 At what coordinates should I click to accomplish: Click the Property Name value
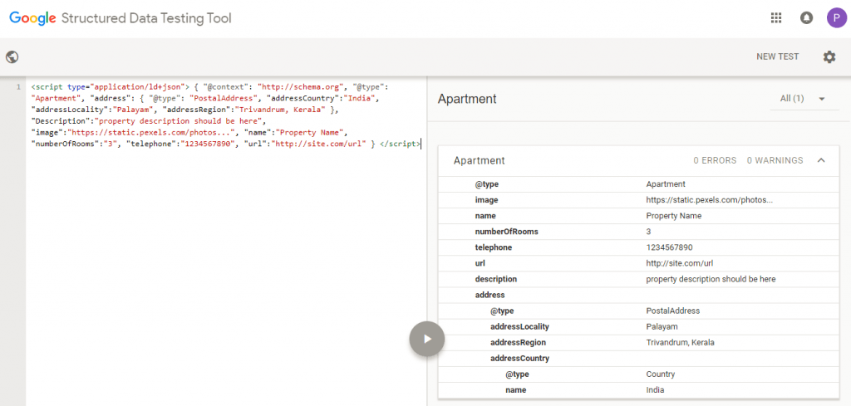pyautogui.click(x=673, y=216)
